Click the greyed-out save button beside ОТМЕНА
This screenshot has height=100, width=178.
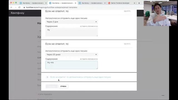click(52, 86)
